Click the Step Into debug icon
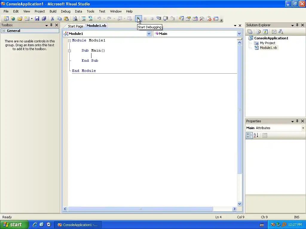Screen dimensions: 306x229 [159, 18]
